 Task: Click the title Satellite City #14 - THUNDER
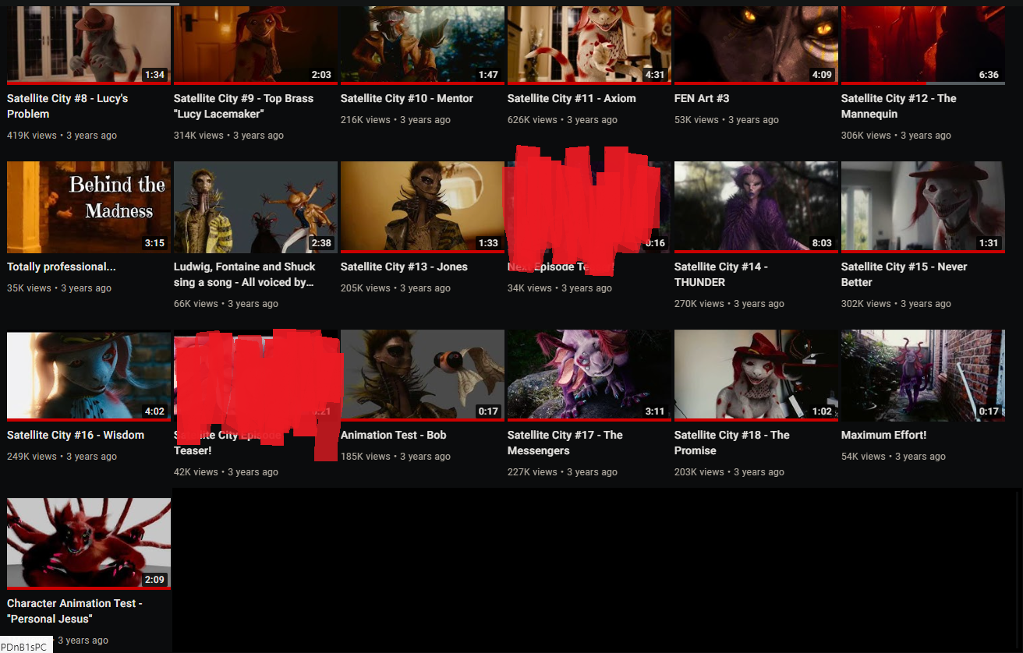pyautogui.click(x=721, y=274)
